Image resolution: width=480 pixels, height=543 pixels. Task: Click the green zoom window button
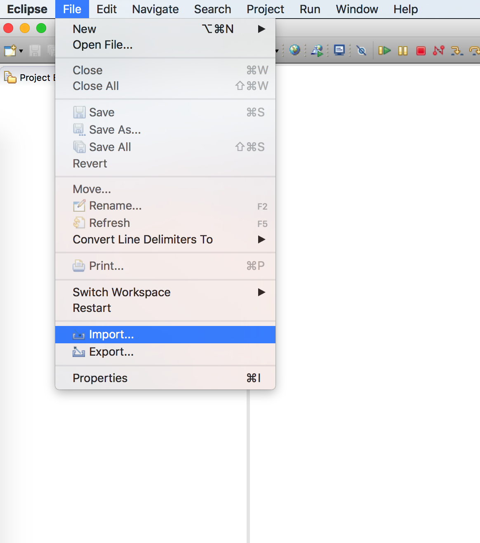point(41,28)
